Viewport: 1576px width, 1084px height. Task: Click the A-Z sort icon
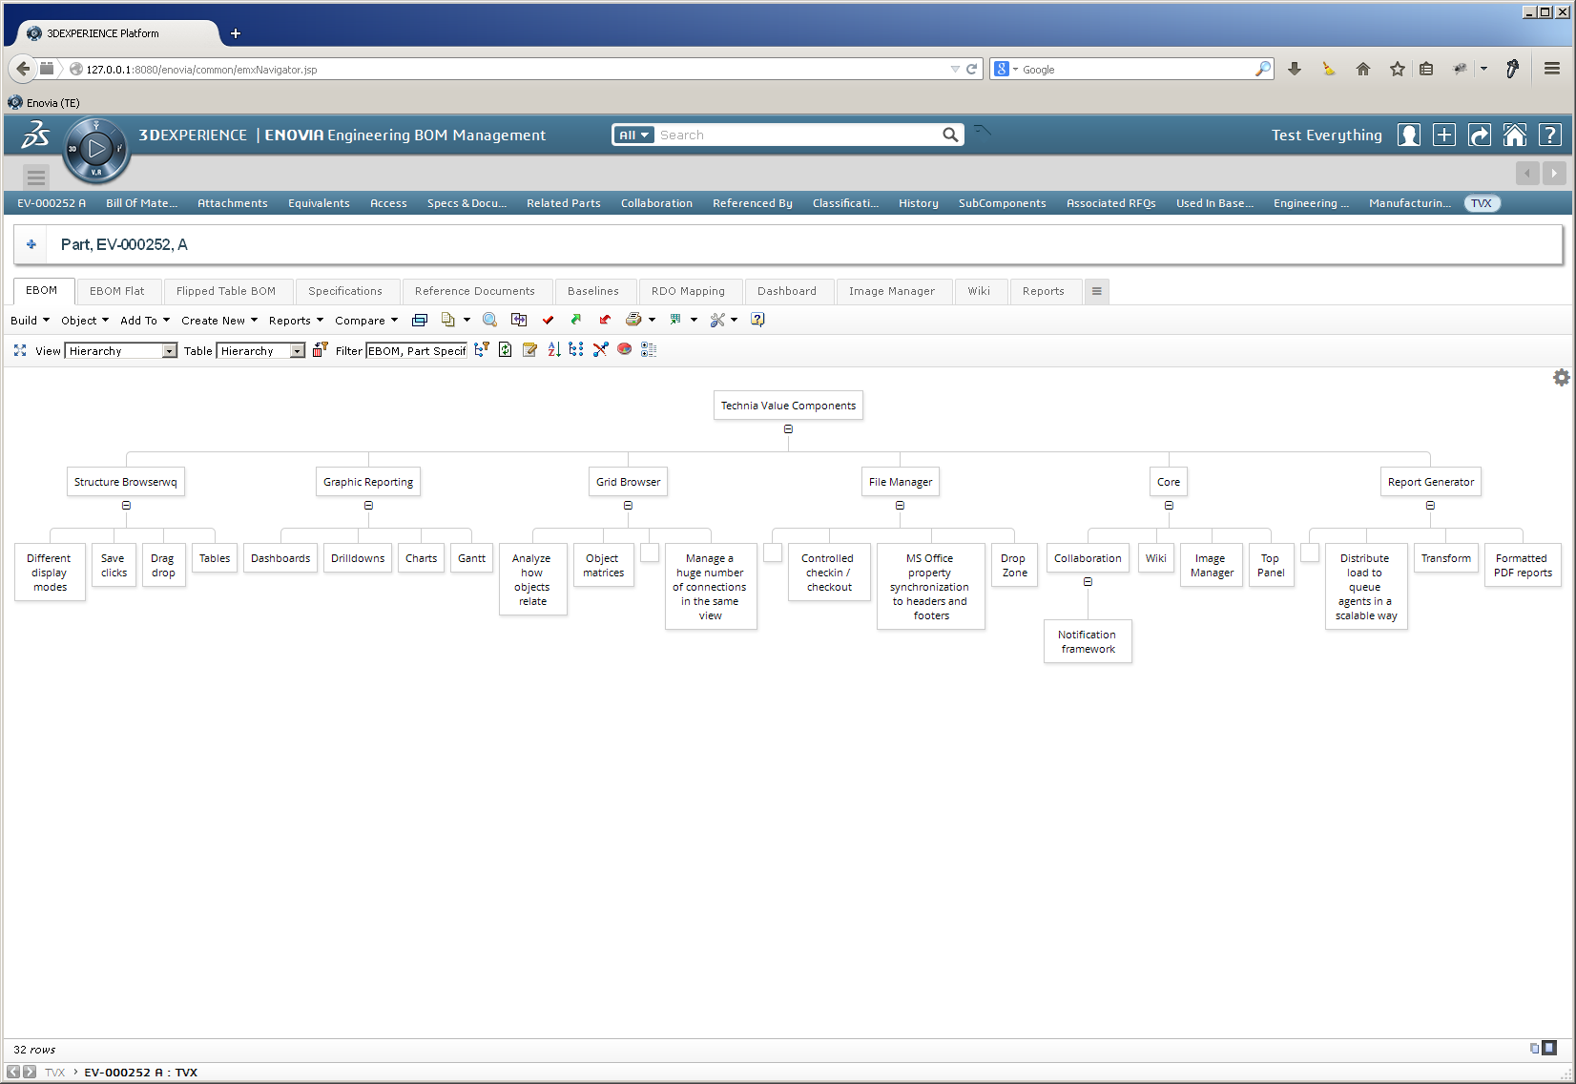pyautogui.click(x=553, y=350)
